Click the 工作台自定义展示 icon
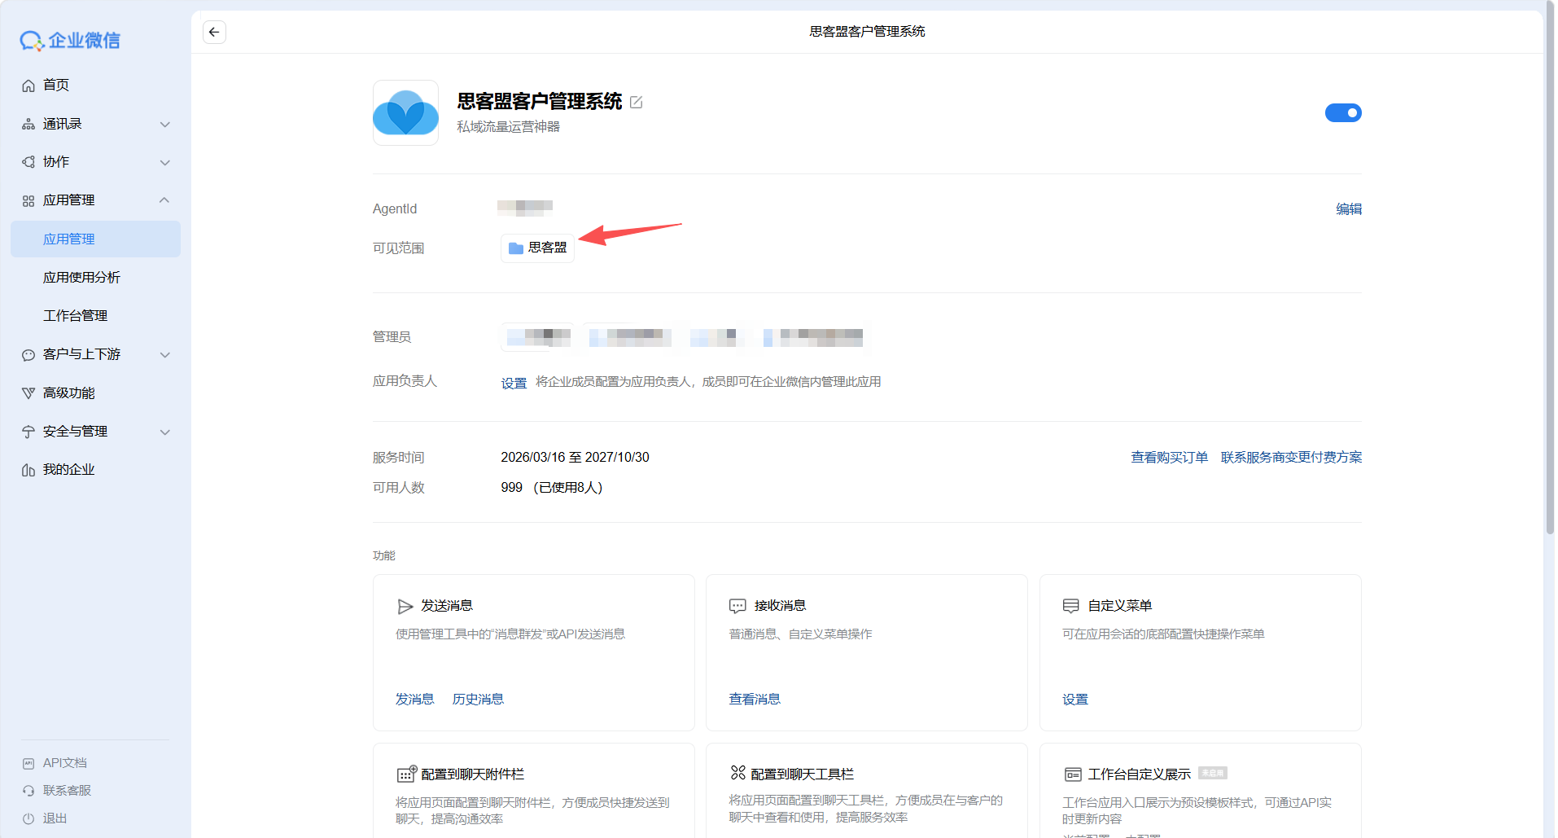The image size is (1558, 838). [1073, 774]
